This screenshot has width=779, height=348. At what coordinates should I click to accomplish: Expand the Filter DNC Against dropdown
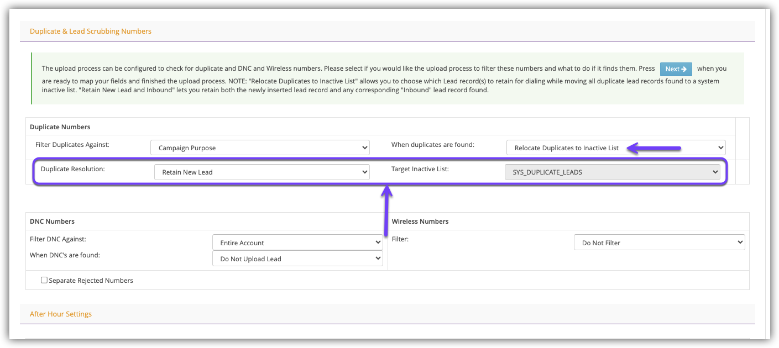297,242
